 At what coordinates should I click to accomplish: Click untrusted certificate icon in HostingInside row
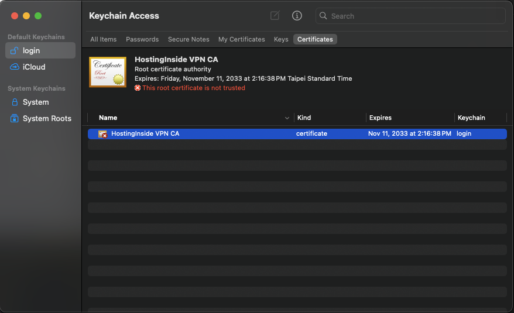(x=102, y=134)
